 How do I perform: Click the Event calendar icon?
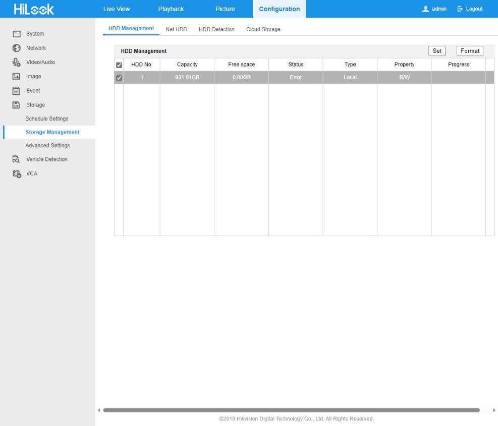tap(16, 91)
